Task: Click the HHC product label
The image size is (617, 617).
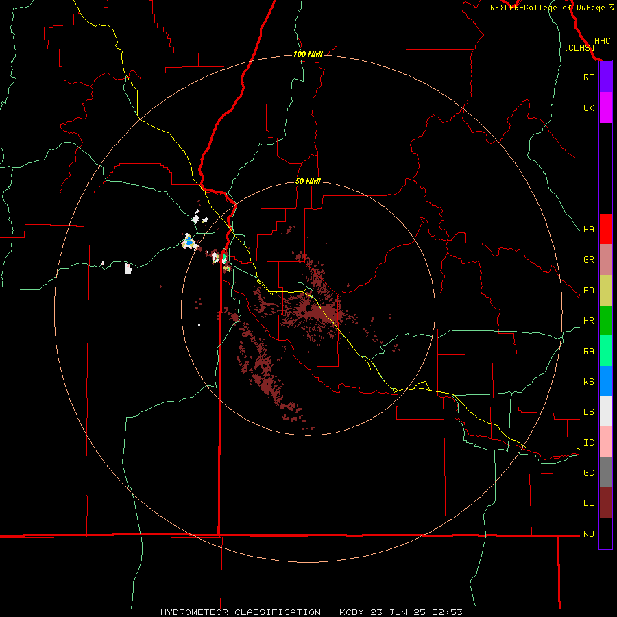Action: coord(602,41)
